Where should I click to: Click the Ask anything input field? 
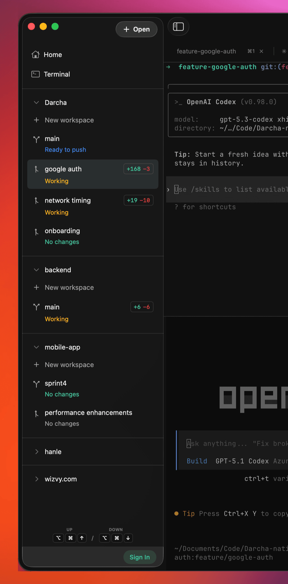point(233,443)
